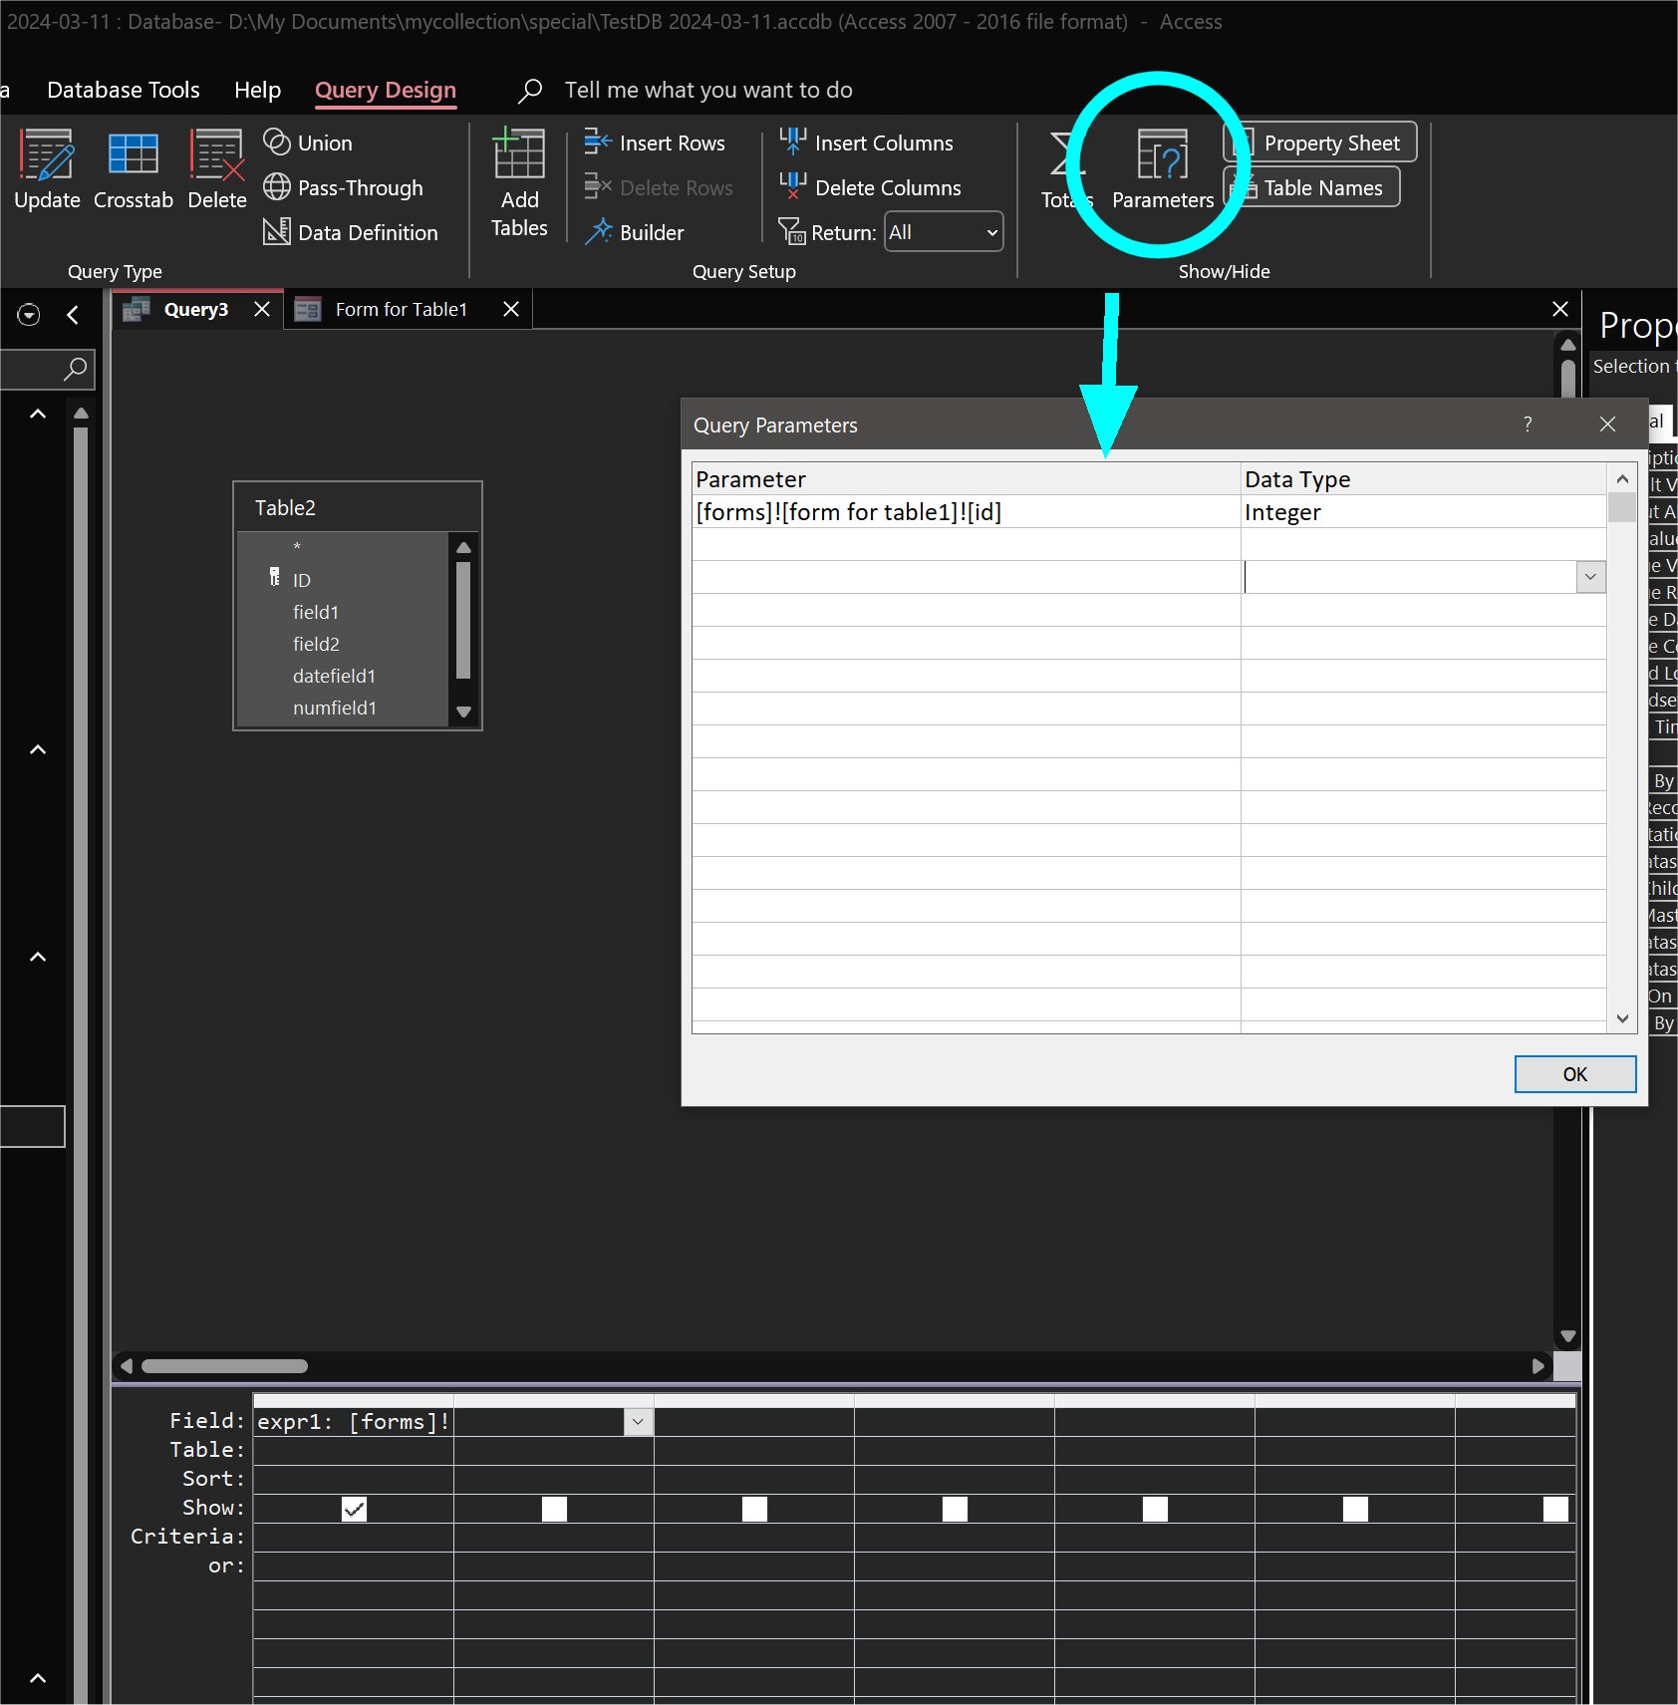Click Delete Columns in Query Setup
Screen dimensions: 1678x1705
871,187
